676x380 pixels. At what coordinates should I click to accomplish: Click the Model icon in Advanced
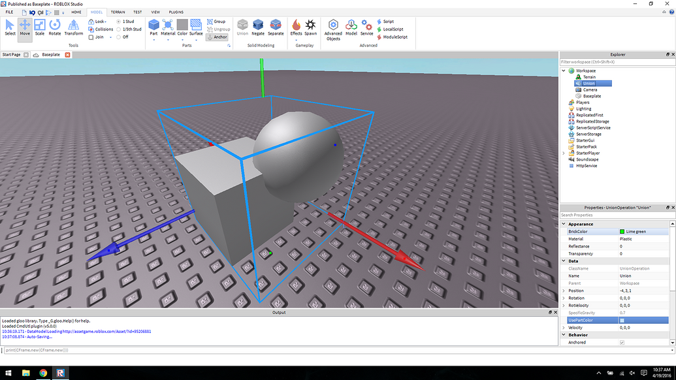click(351, 27)
